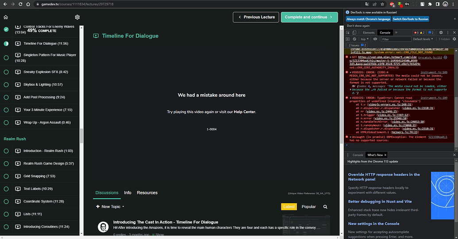Toggle completion circle for Wrap Up - Argon Assault

[6, 123]
